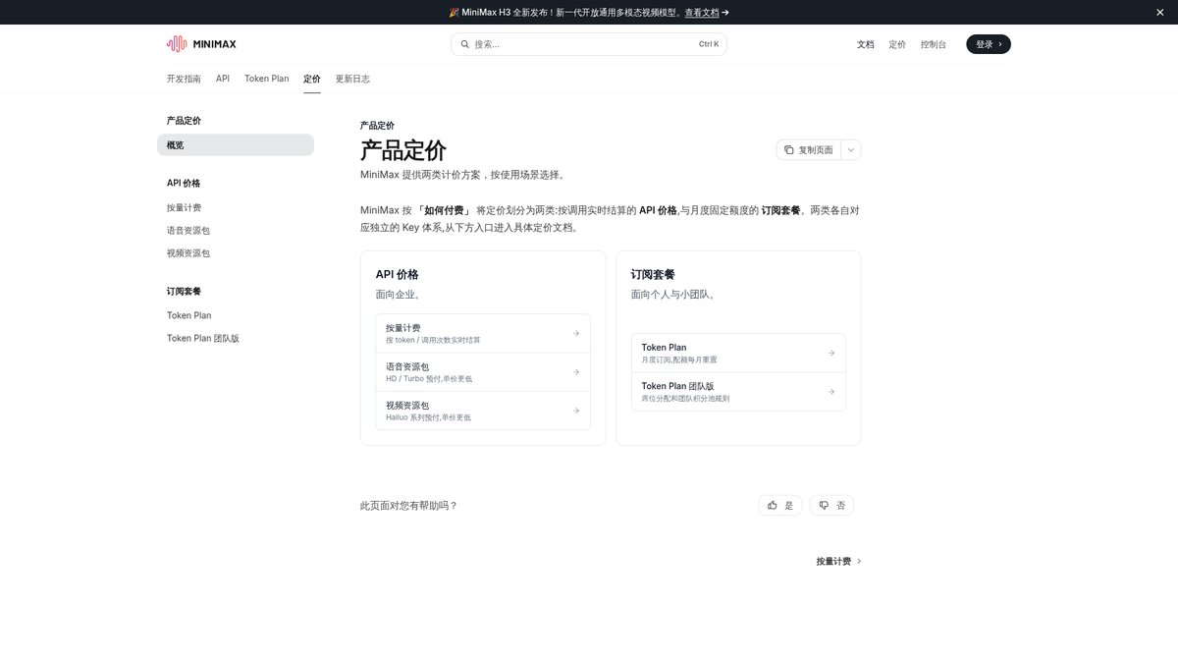
Task: Click the arrow in the Token Plan 团队版 card row
Action: 831,391
